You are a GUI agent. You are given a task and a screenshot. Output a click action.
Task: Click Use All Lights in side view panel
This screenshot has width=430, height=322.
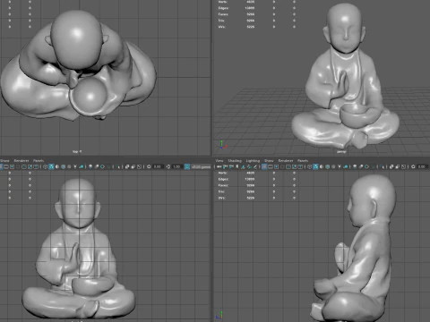click(x=340, y=166)
